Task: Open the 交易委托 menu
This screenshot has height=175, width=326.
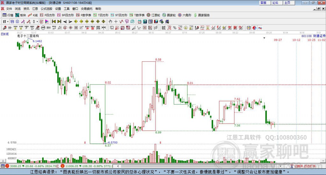Action: click(x=87, y=9)
